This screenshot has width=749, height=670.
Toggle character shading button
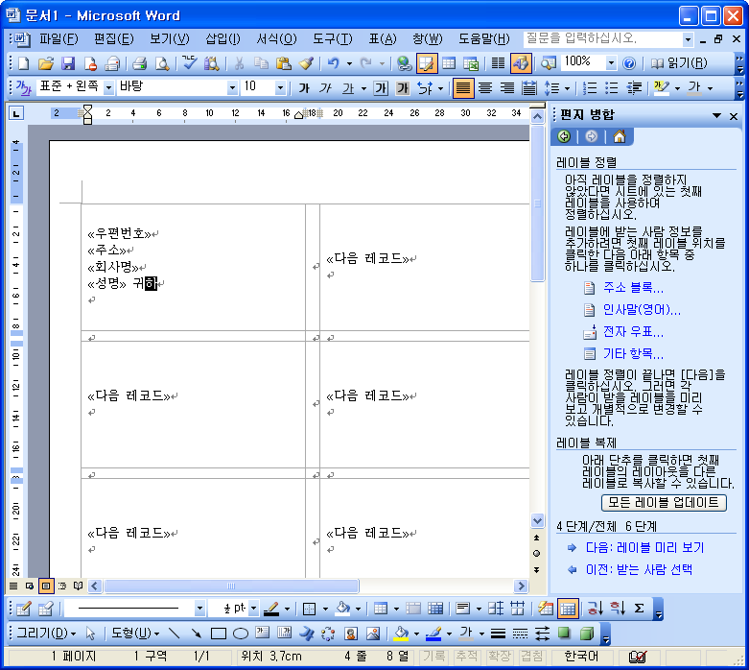403,88
